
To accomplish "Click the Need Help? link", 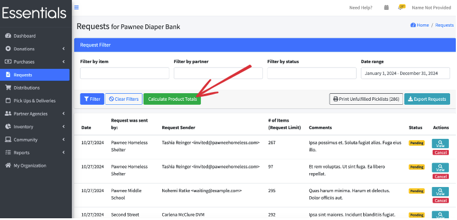I will (360, 8).
